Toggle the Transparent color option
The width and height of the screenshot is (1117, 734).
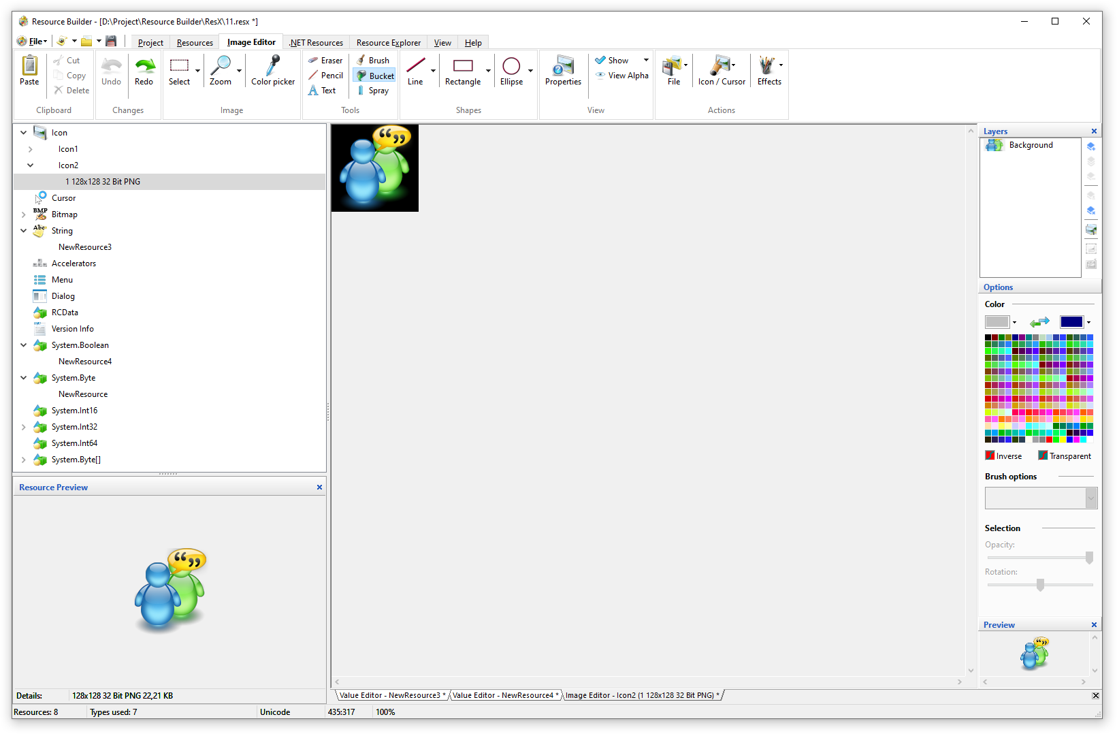click(x=1065, y=456)
